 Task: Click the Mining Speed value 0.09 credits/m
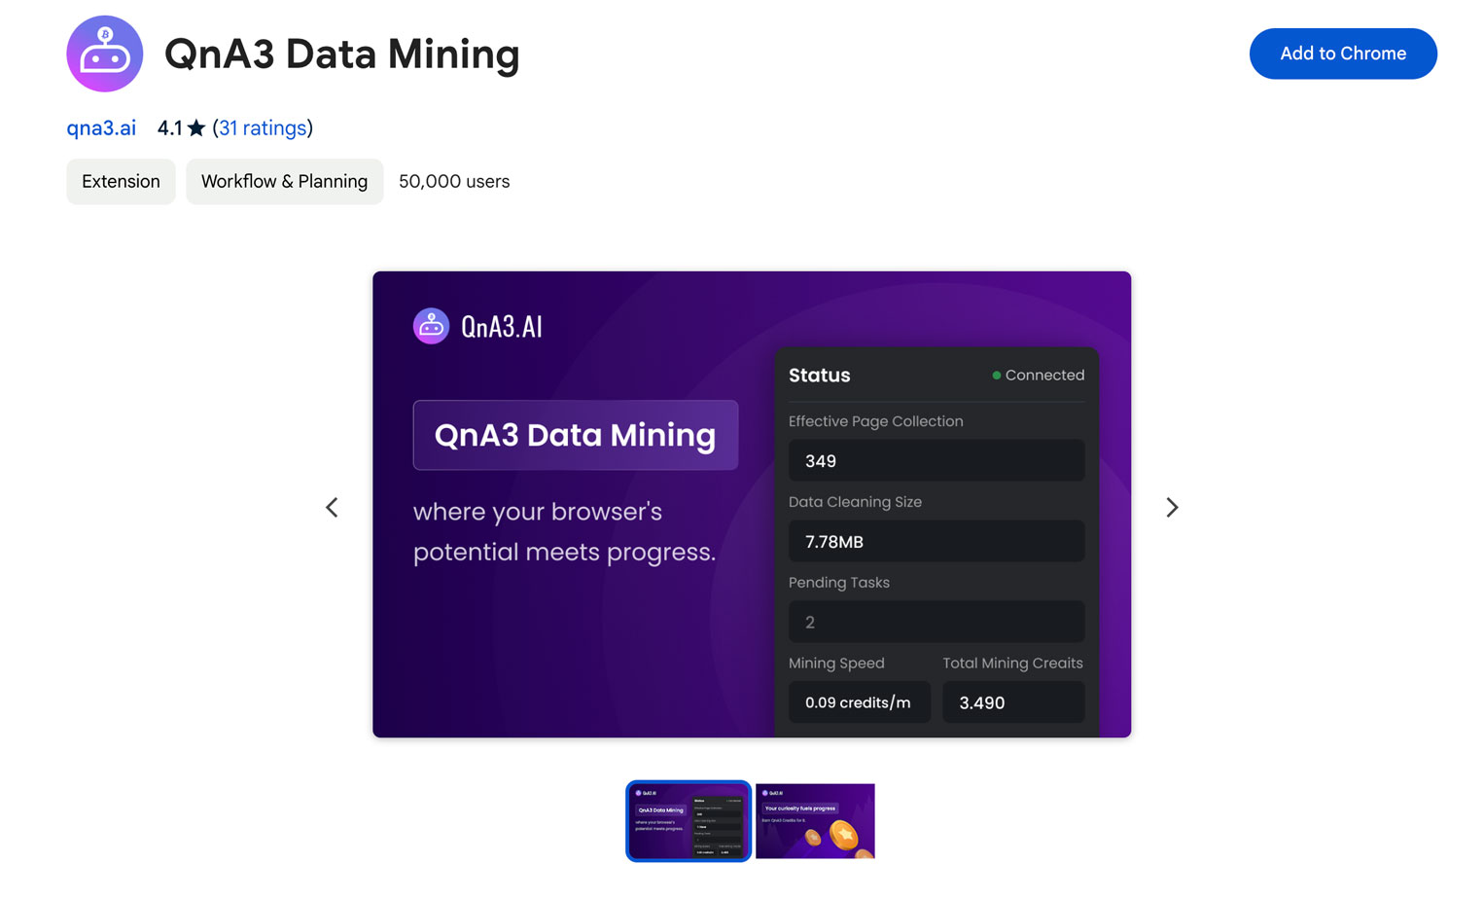pyautogui.click(x=860, y=702)
